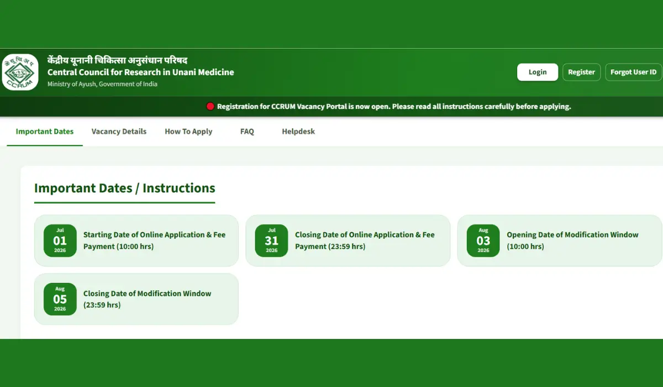The image size is (663, 387).
Task: Click 'Starting Date of Online Application' text
Action: tap(155, 240)
